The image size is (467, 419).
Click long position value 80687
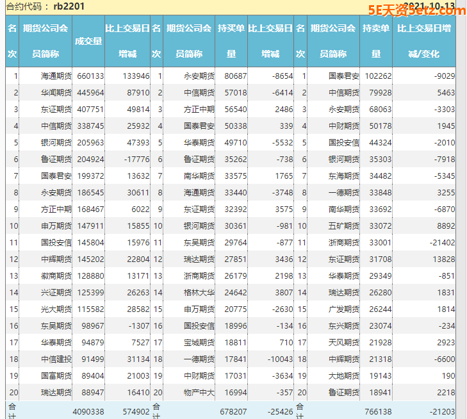tap(236, 76)
